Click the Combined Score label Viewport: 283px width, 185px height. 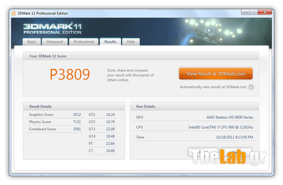tap(42, 129)
